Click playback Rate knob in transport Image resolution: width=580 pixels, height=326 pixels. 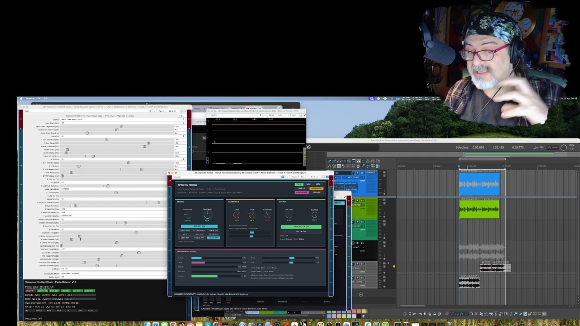(564, 148)
